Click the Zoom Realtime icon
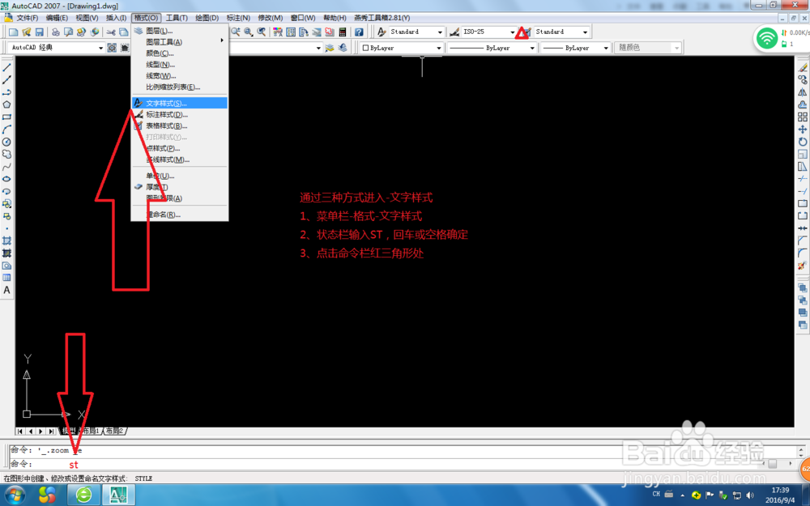810x506 pixels. (236, 32)
